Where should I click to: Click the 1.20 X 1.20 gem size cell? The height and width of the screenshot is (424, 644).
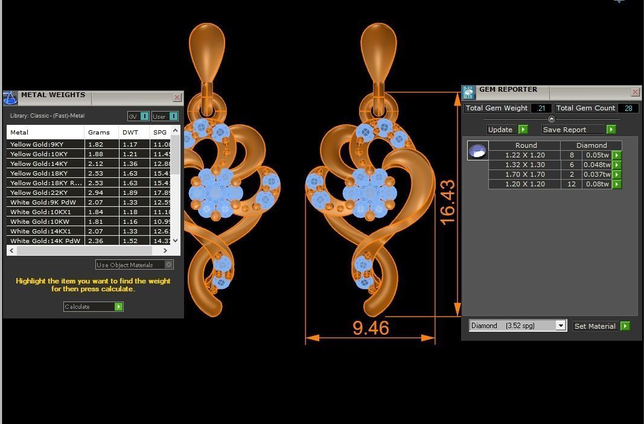pos(524,185)
